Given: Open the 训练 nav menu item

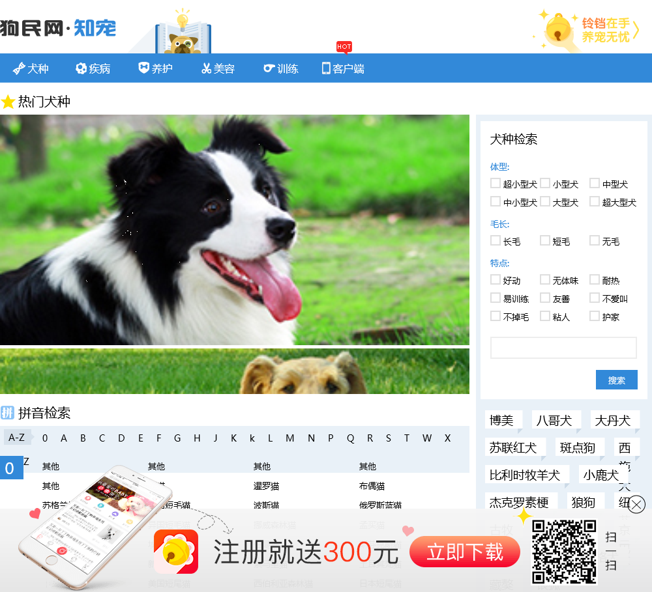Looking at the screenshot, I should (280, 68).
